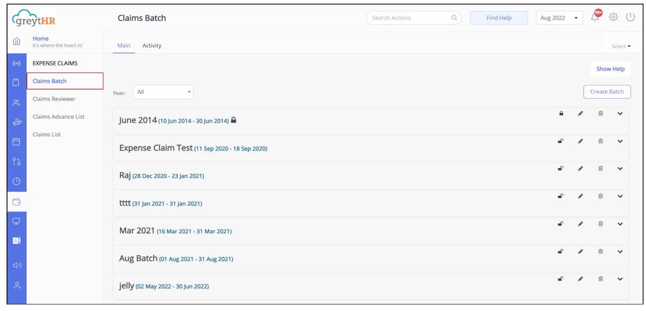Click the notifications bell icon
Viewport: 646px width, 311px height.
pos(595,17)
